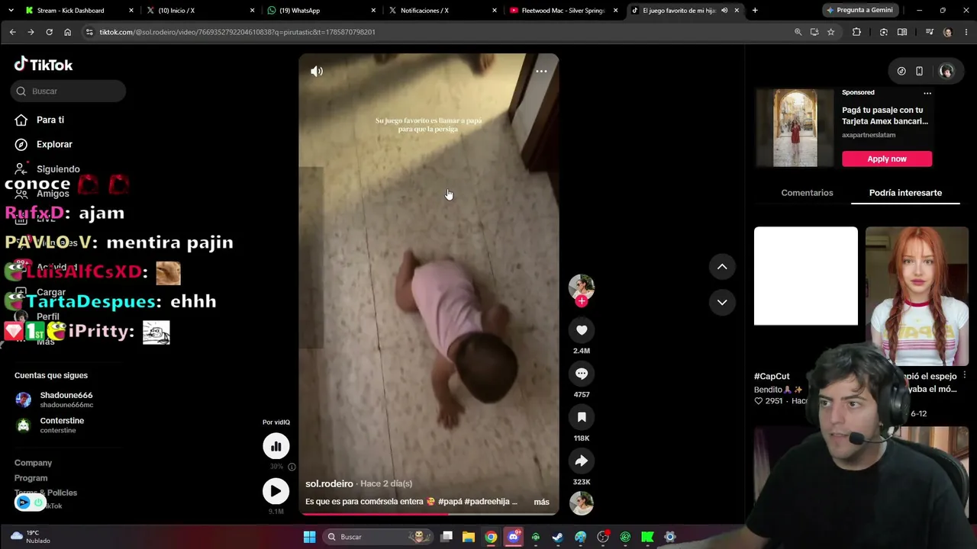This screenshot has height=549, width=977.
Task: Open the vidIQ 30% info icon
Action: 292,467
